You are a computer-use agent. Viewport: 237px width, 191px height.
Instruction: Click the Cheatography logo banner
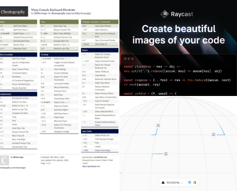tap(14, 11)
